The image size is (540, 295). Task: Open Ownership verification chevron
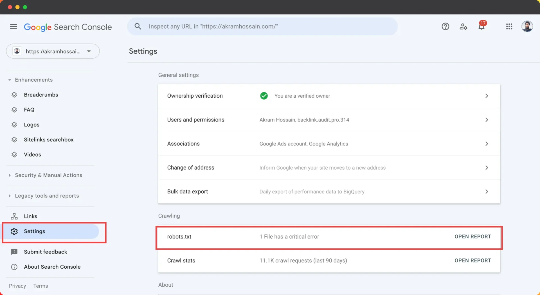[x=487, y=96]
